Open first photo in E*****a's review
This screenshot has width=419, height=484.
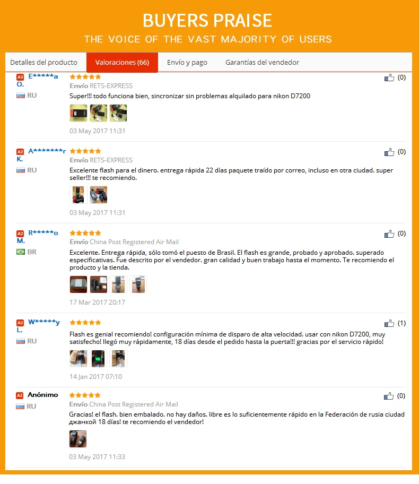point(78,113)
